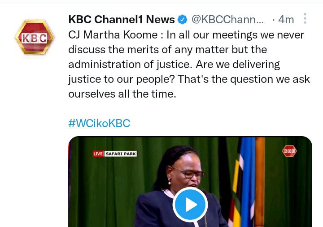Viewport: 323px width, 227px height.
Task: Open tweet text starting CJ Martha Koome
Action: click(189, 64)
